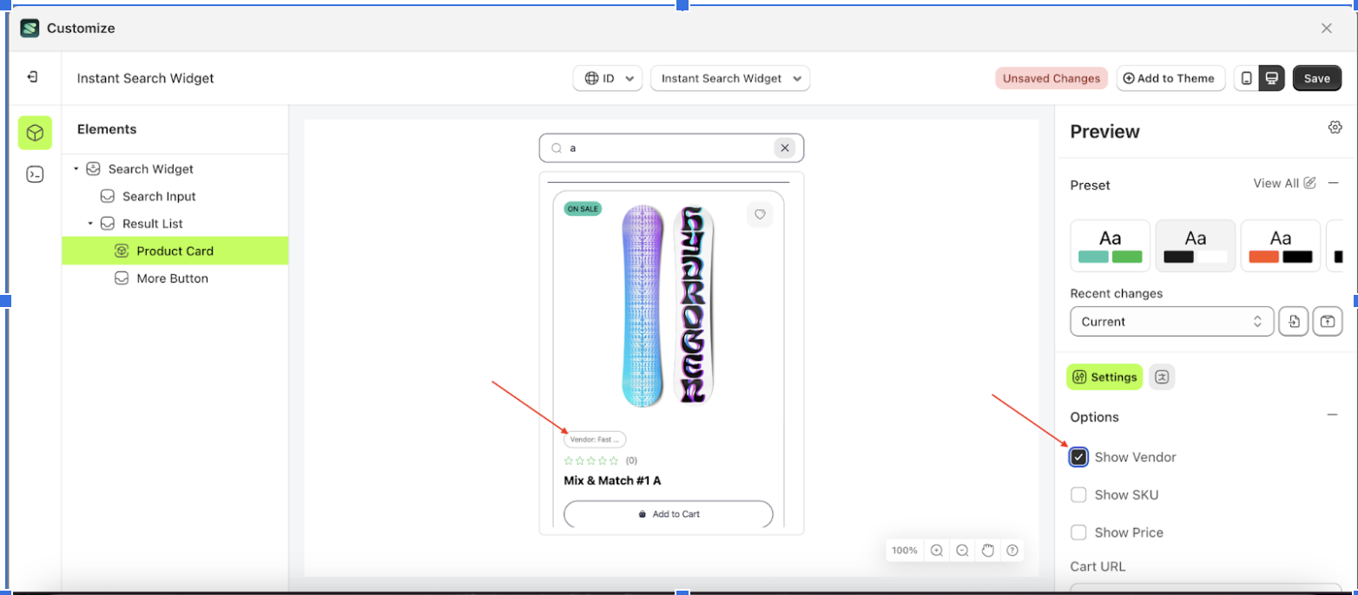Click the exit/leave icon above the sidebar
The width and height of the screenshot is (1358, 595).
click(33, 77)
